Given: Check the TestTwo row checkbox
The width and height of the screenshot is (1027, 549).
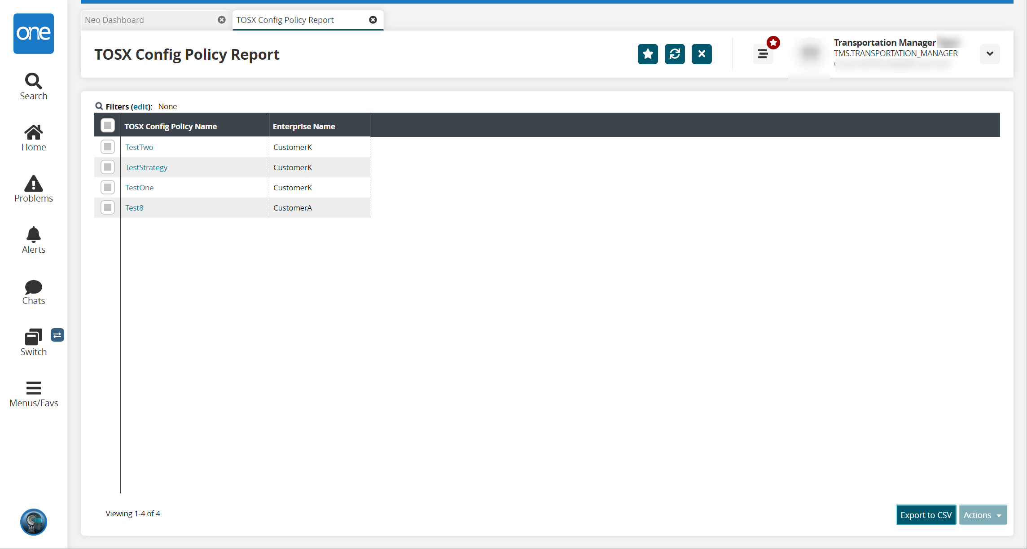Looking at the screenshot, I should [108, 147].
